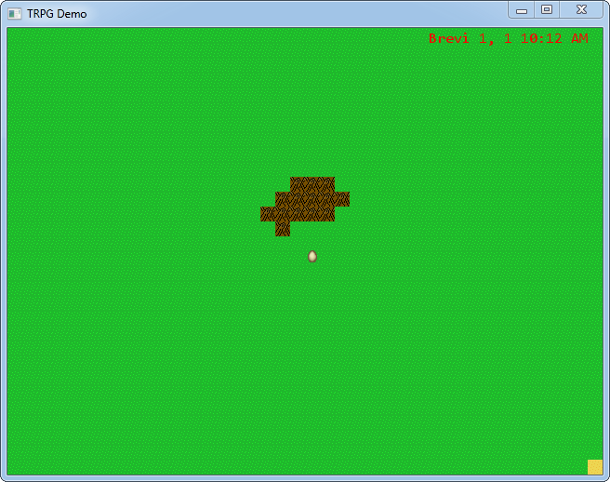Close the TRPG Demo window
The image size is (610, 482).
coord(581,9)
